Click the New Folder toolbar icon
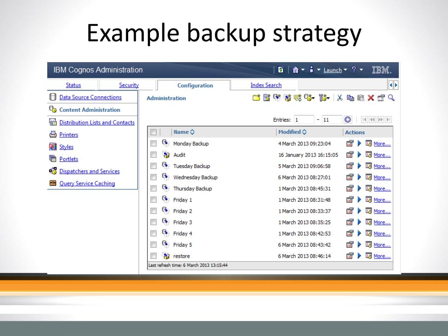The height and width of the screenshot is (336, 448). [x=256, y=98]
